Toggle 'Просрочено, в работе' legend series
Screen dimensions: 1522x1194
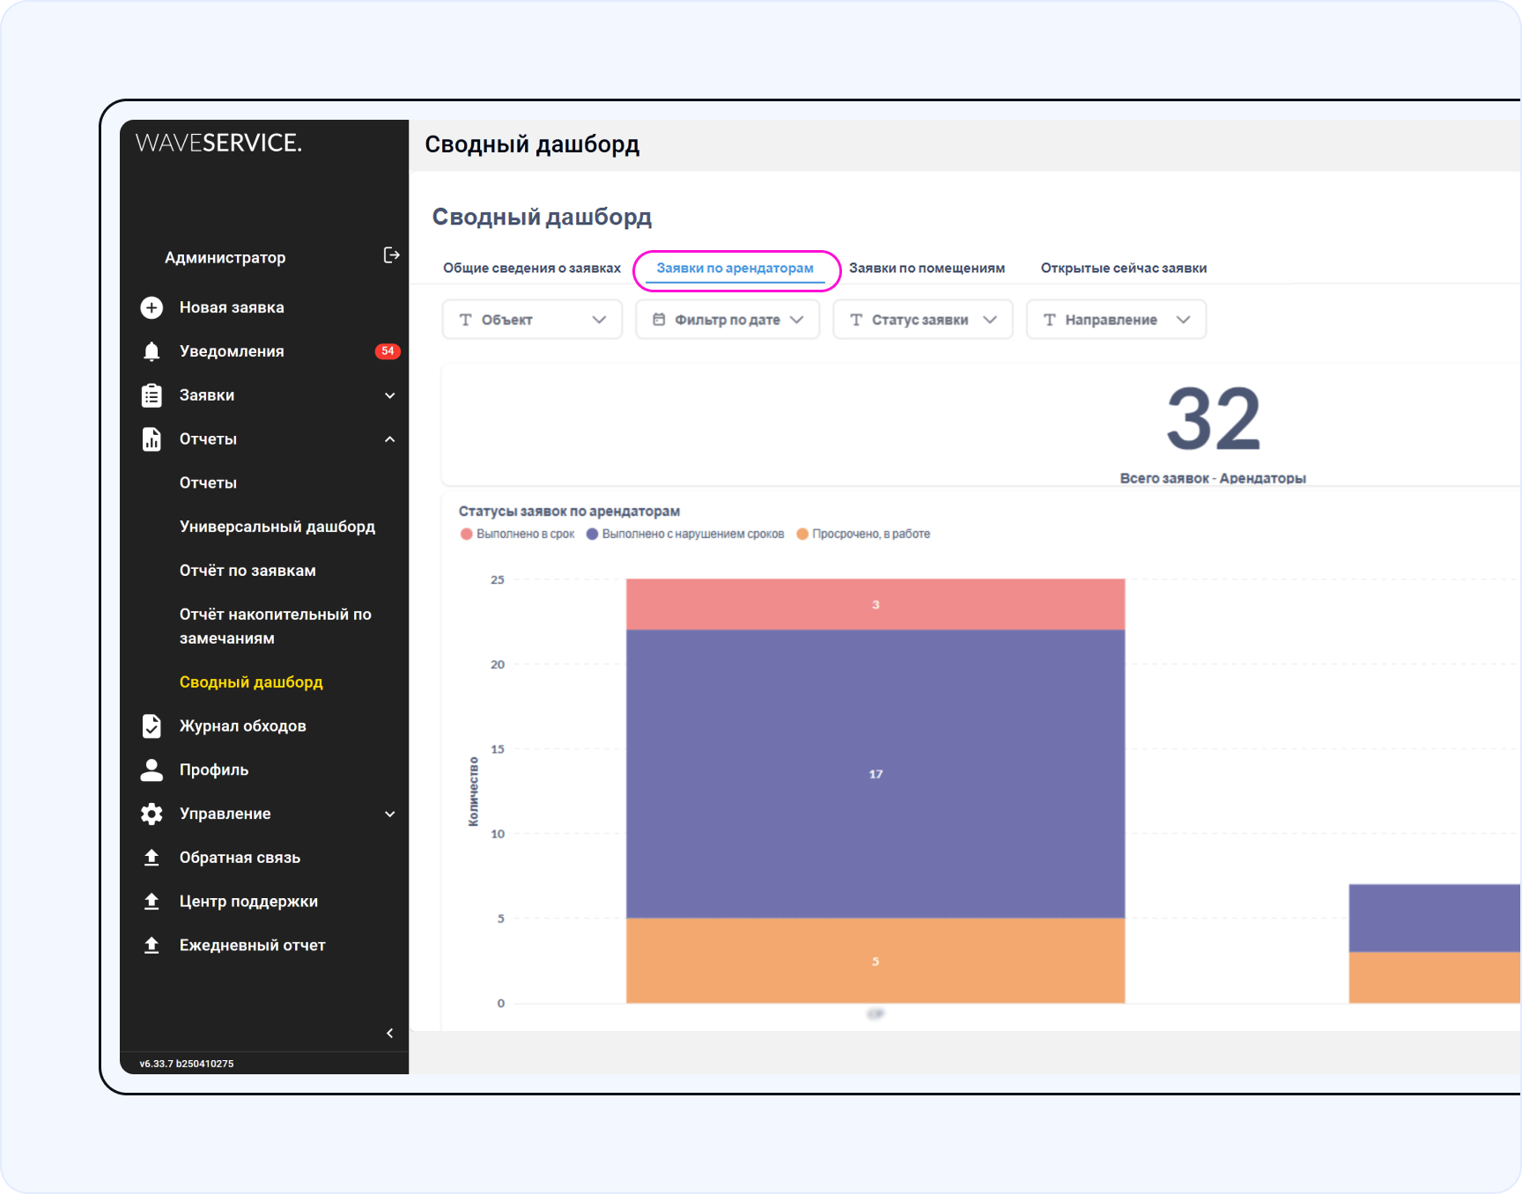[863, 534]
